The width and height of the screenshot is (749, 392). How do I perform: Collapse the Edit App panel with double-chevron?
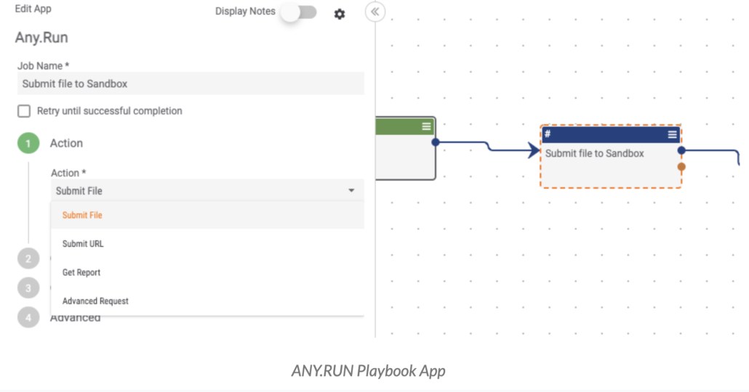coord(375,12)
